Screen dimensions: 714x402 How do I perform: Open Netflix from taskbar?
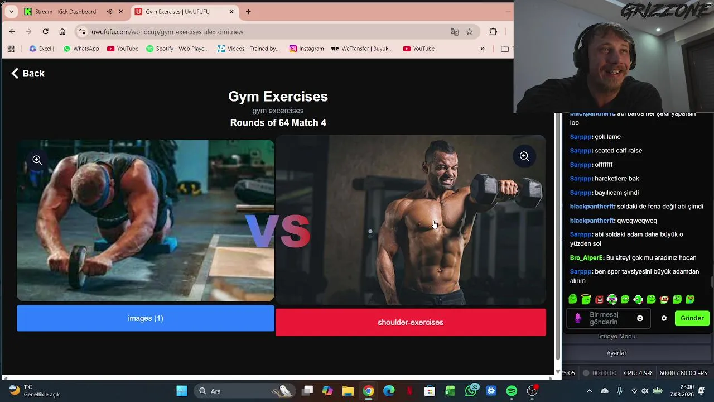(409, 391)
